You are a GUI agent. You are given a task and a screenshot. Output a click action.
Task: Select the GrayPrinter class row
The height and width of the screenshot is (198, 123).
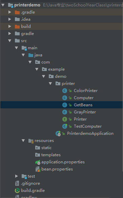pos(62,112)
